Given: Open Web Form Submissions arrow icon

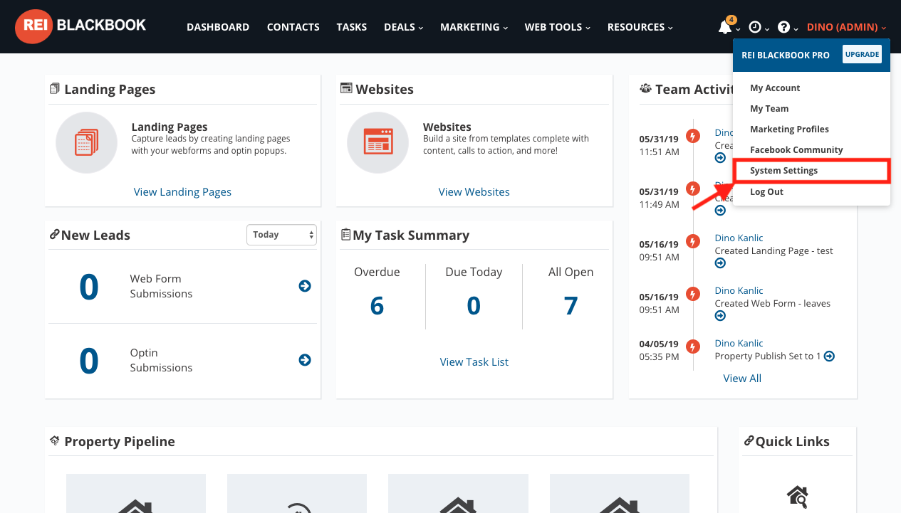Looking at the screenshot, I should (305, 286).
